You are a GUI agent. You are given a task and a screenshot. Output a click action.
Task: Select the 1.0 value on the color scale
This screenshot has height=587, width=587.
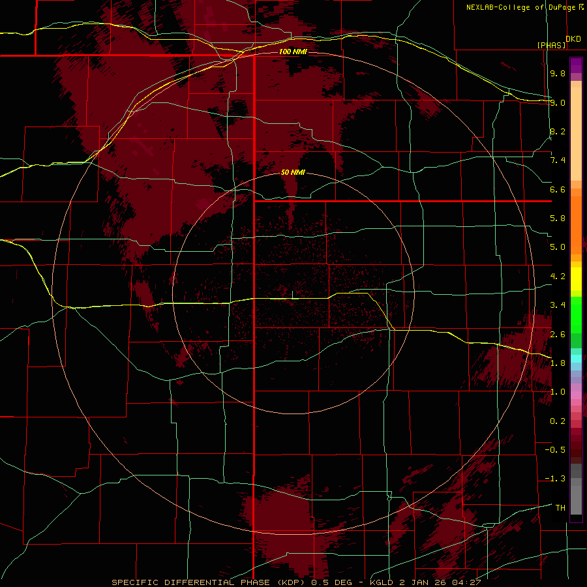click(558, 392)
